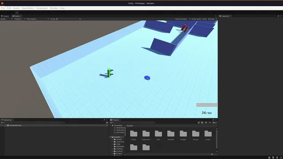Collapse the Favorites tree section

point(111,125)
